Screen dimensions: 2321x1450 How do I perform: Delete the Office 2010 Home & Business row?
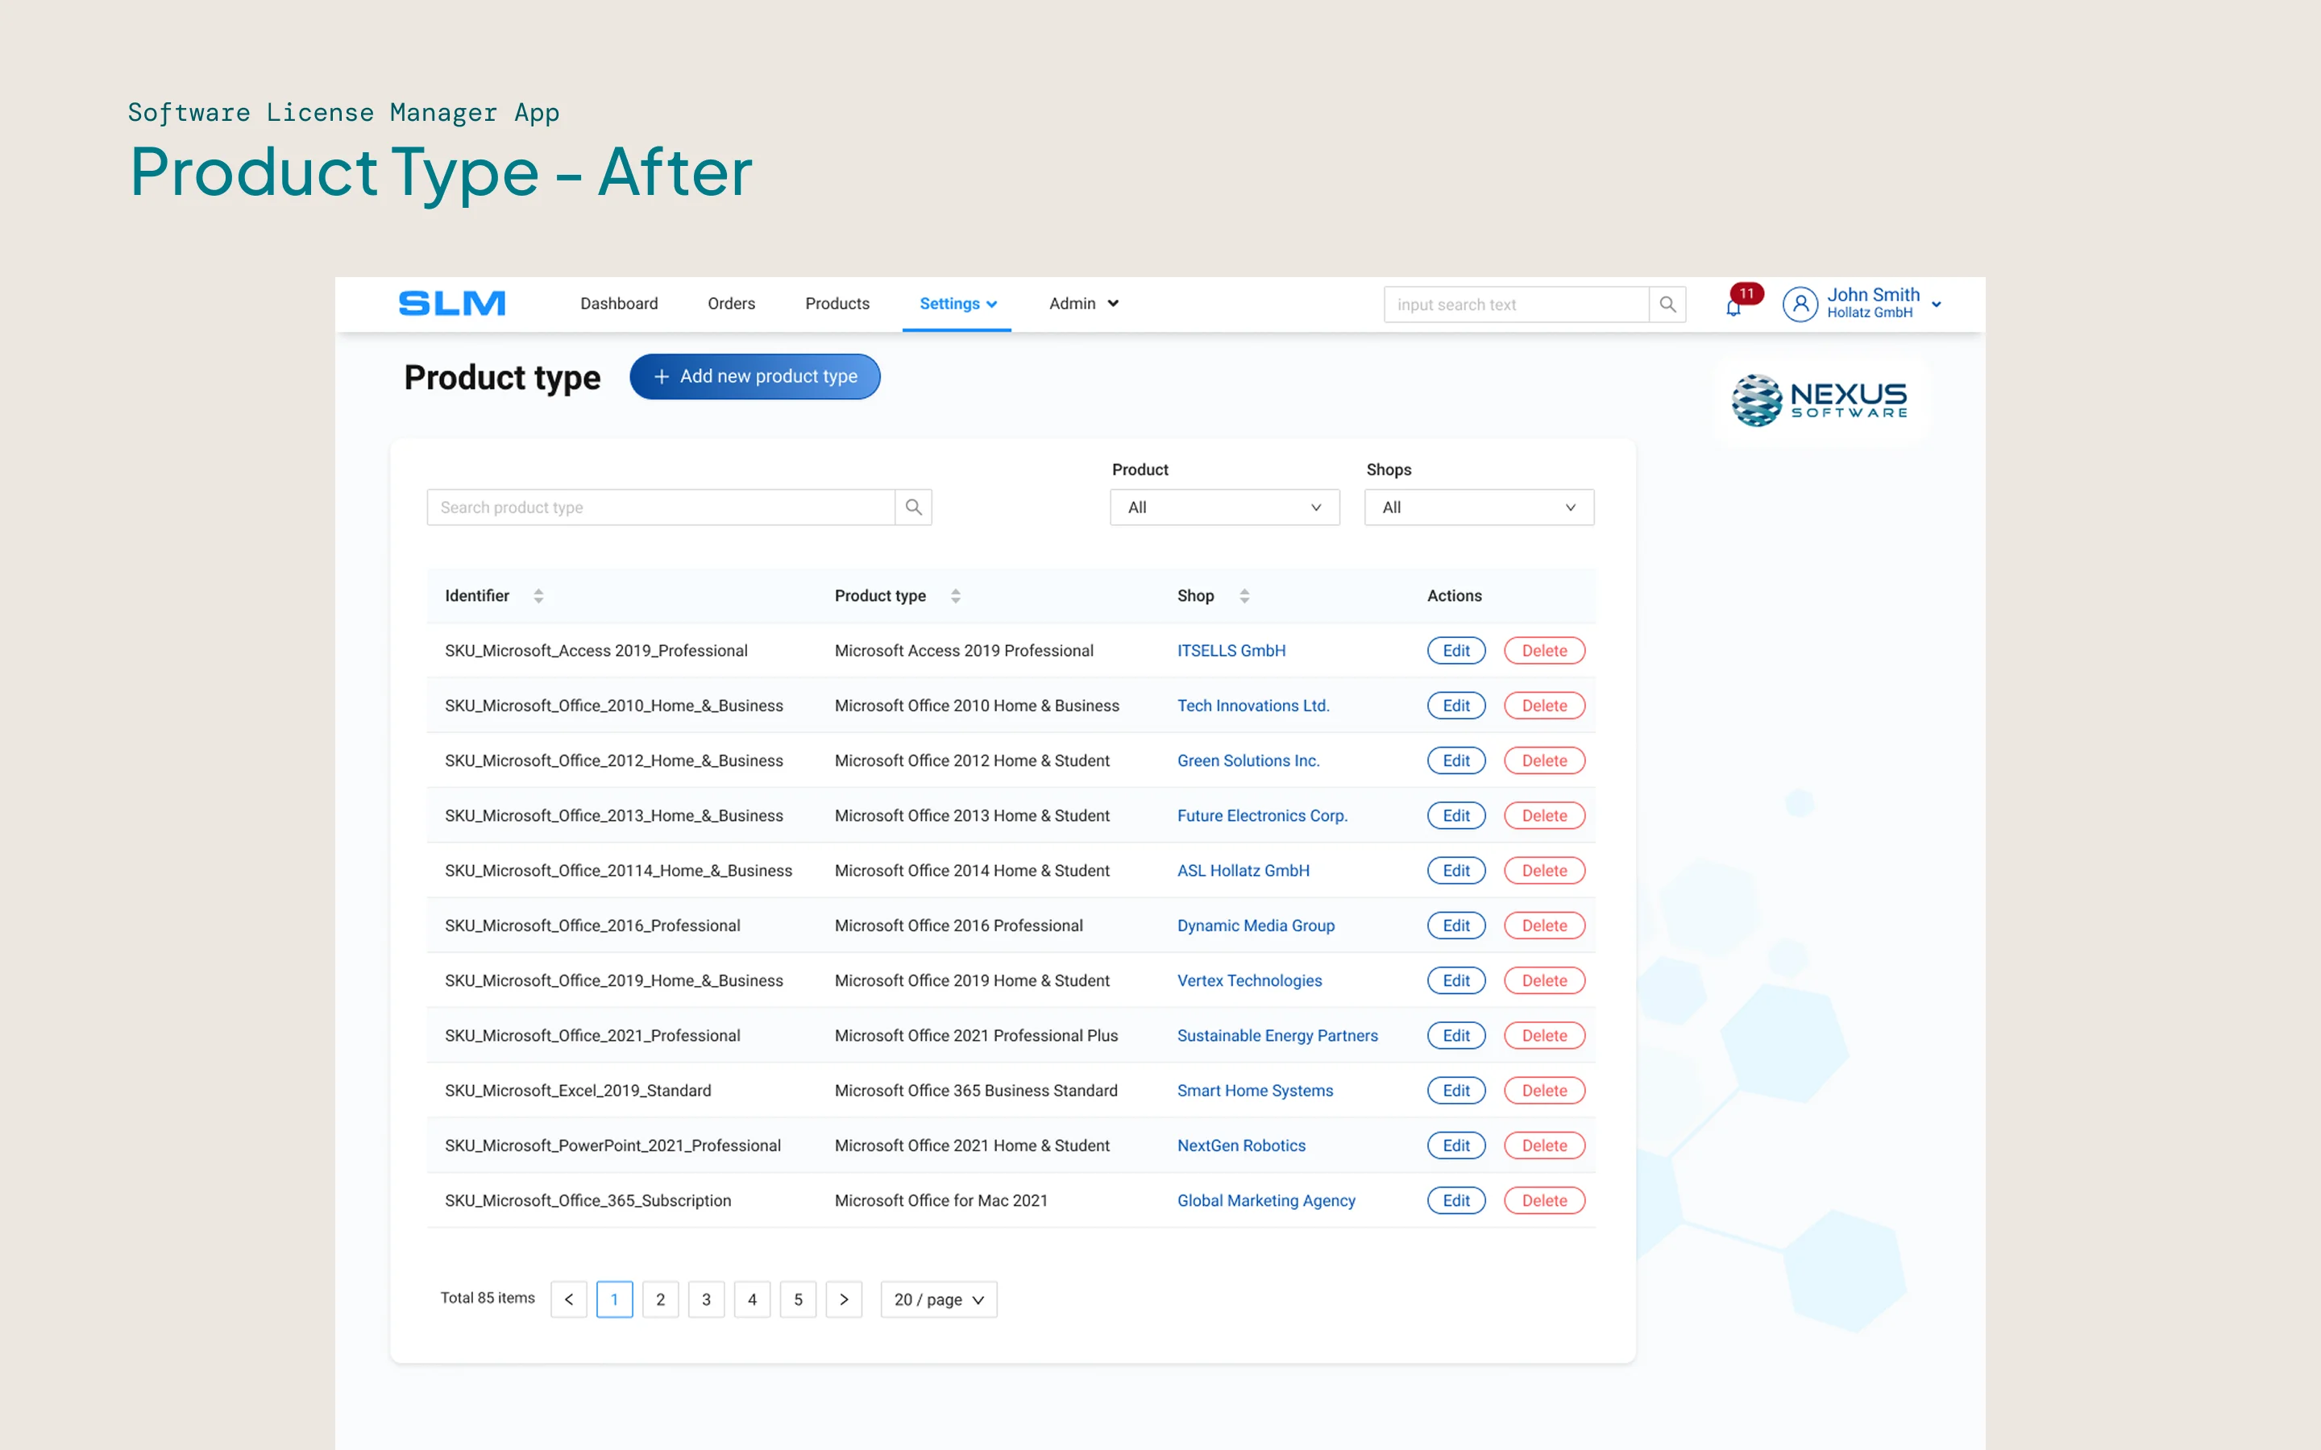point(1544,706)
